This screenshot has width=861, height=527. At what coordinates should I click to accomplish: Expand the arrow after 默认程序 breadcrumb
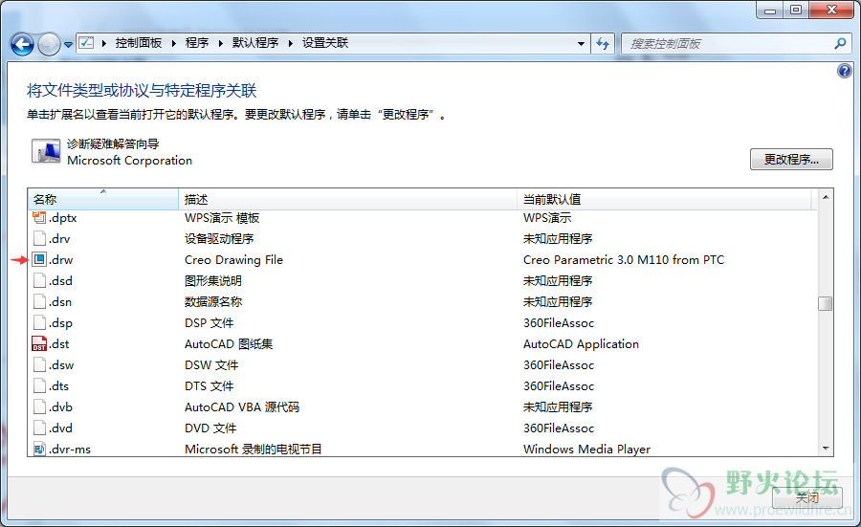tap(291, 43)
